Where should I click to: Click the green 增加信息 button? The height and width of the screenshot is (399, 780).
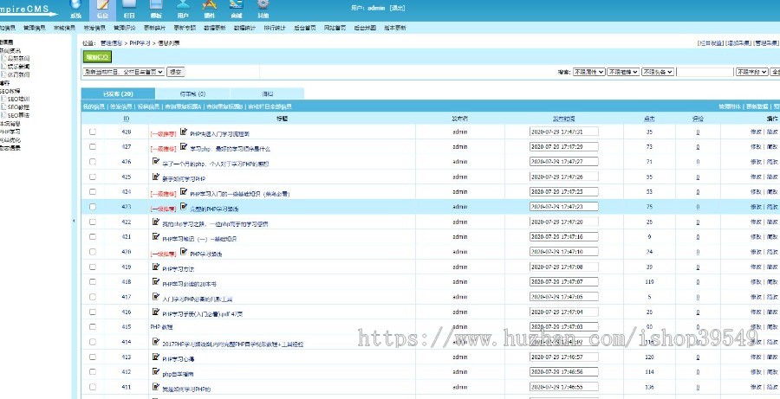pos(97,57)
